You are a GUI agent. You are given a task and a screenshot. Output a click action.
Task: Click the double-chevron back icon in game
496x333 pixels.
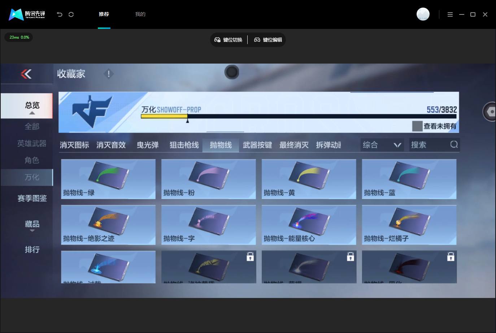(x=26, y=74)
